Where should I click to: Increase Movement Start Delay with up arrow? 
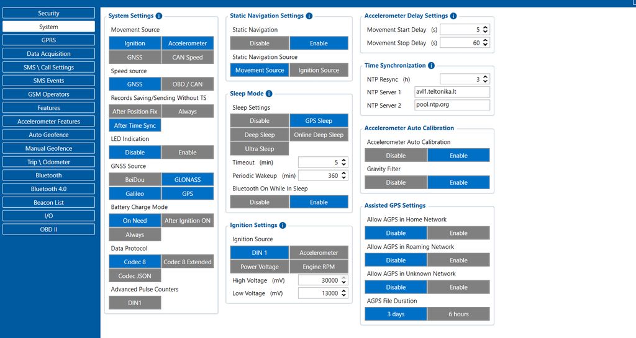[x=486, y=27]
